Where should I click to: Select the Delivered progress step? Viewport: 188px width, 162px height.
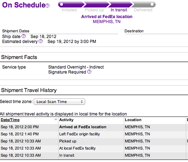143,10
